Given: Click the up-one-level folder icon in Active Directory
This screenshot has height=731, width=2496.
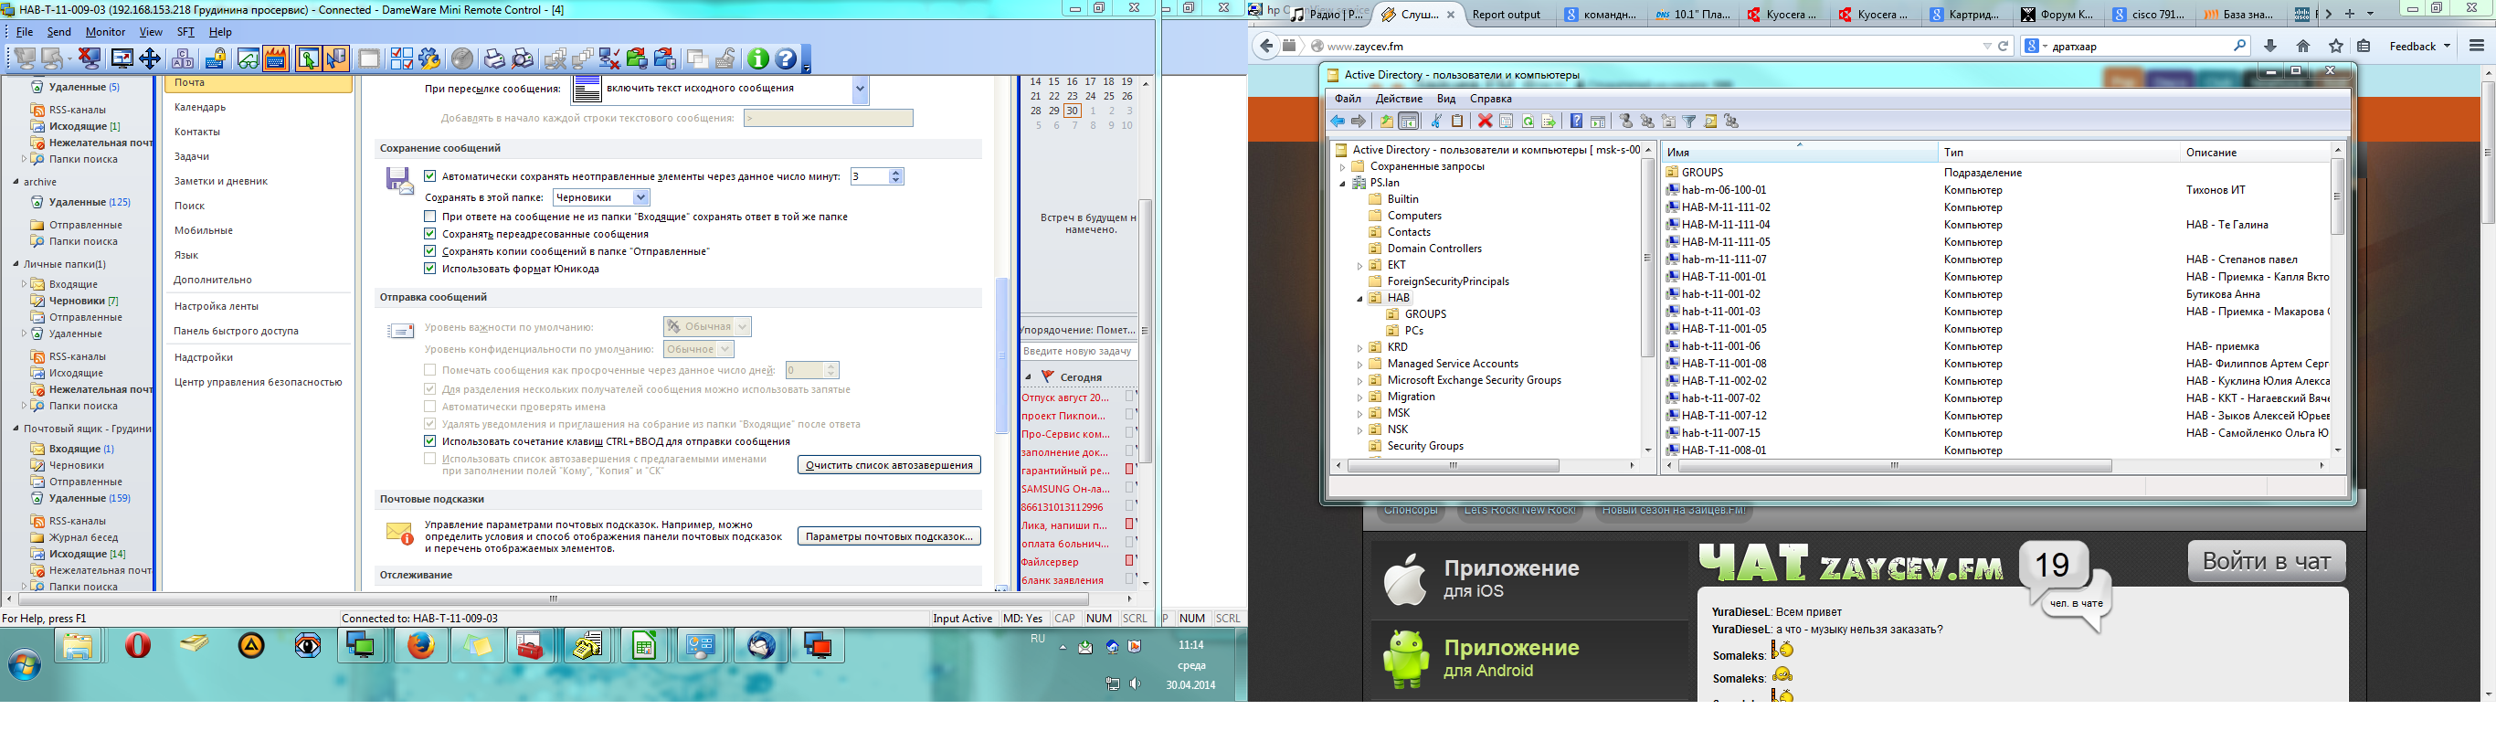Looking at the screenshot, I should click(x=1387, y=122).
